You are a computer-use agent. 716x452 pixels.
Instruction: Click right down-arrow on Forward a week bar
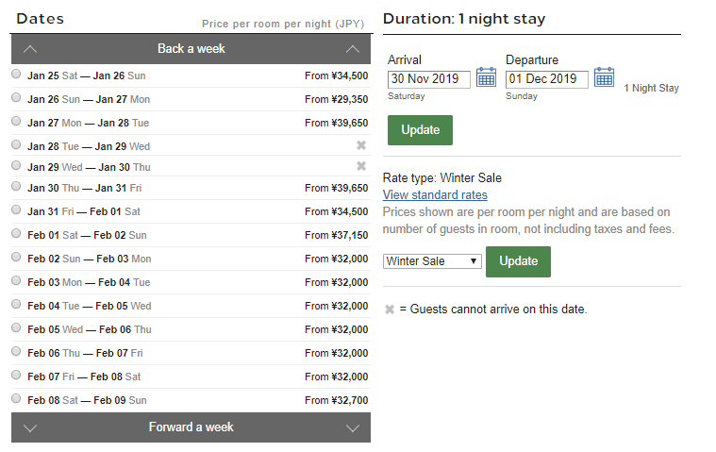353,427
